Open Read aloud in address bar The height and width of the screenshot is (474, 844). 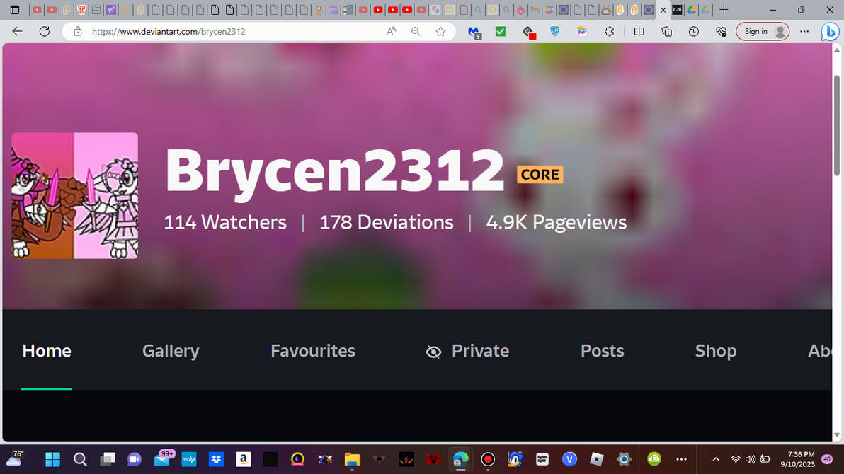[392, 32]
